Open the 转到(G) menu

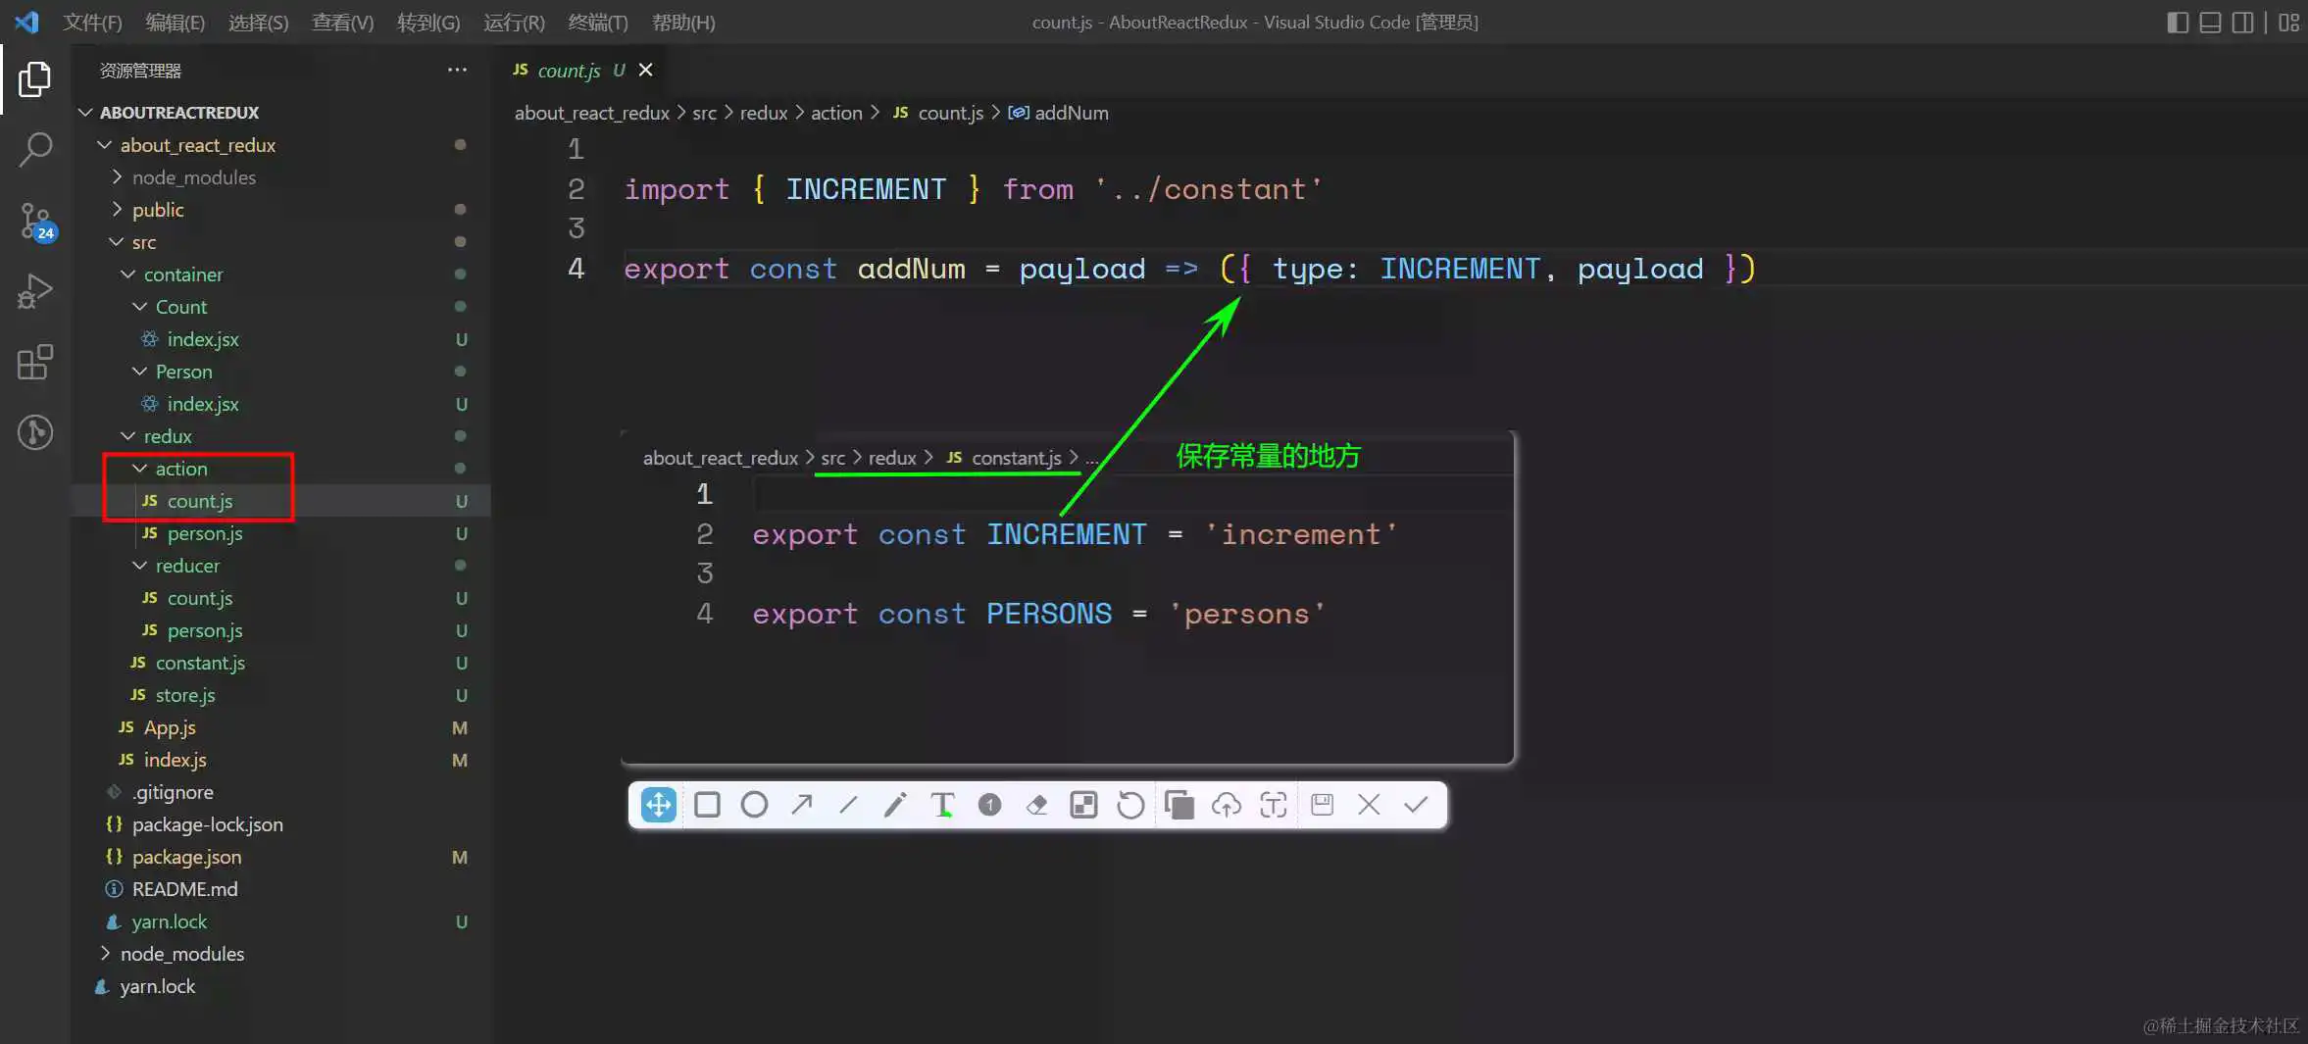coord(428,22)
